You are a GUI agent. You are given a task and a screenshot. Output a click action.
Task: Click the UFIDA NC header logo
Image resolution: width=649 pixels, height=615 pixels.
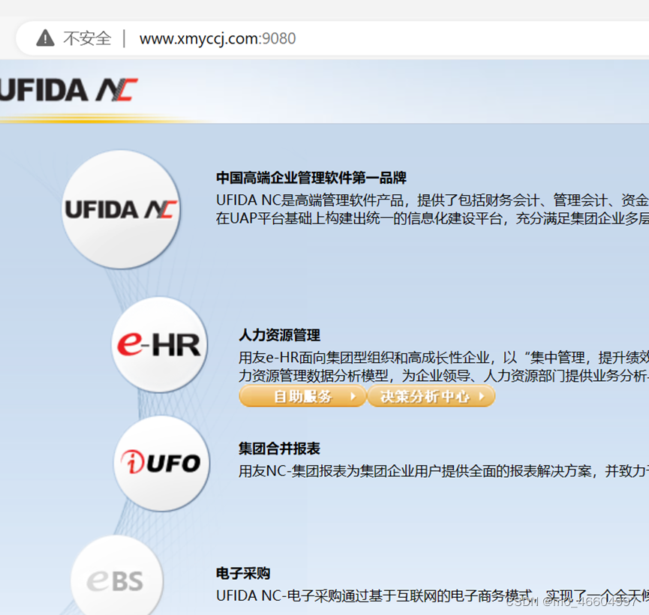click(64, 90)
